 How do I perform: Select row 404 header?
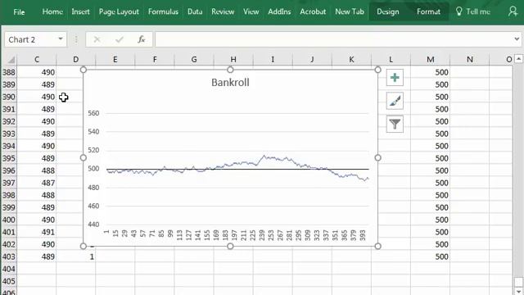click(x=9, y=269)
